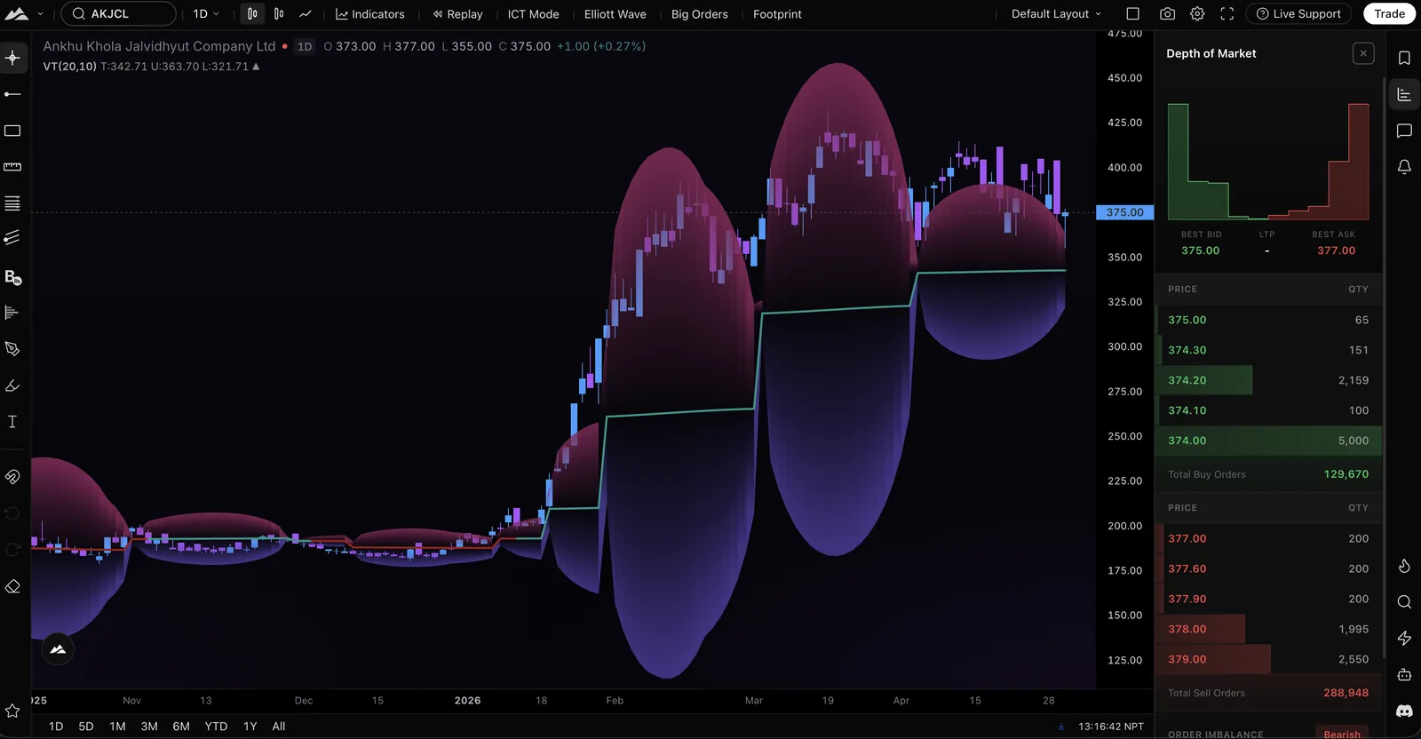Open Elliott Wave menu
The width and height of the screenshot is (1421, 739).
[x=615, y=14]
